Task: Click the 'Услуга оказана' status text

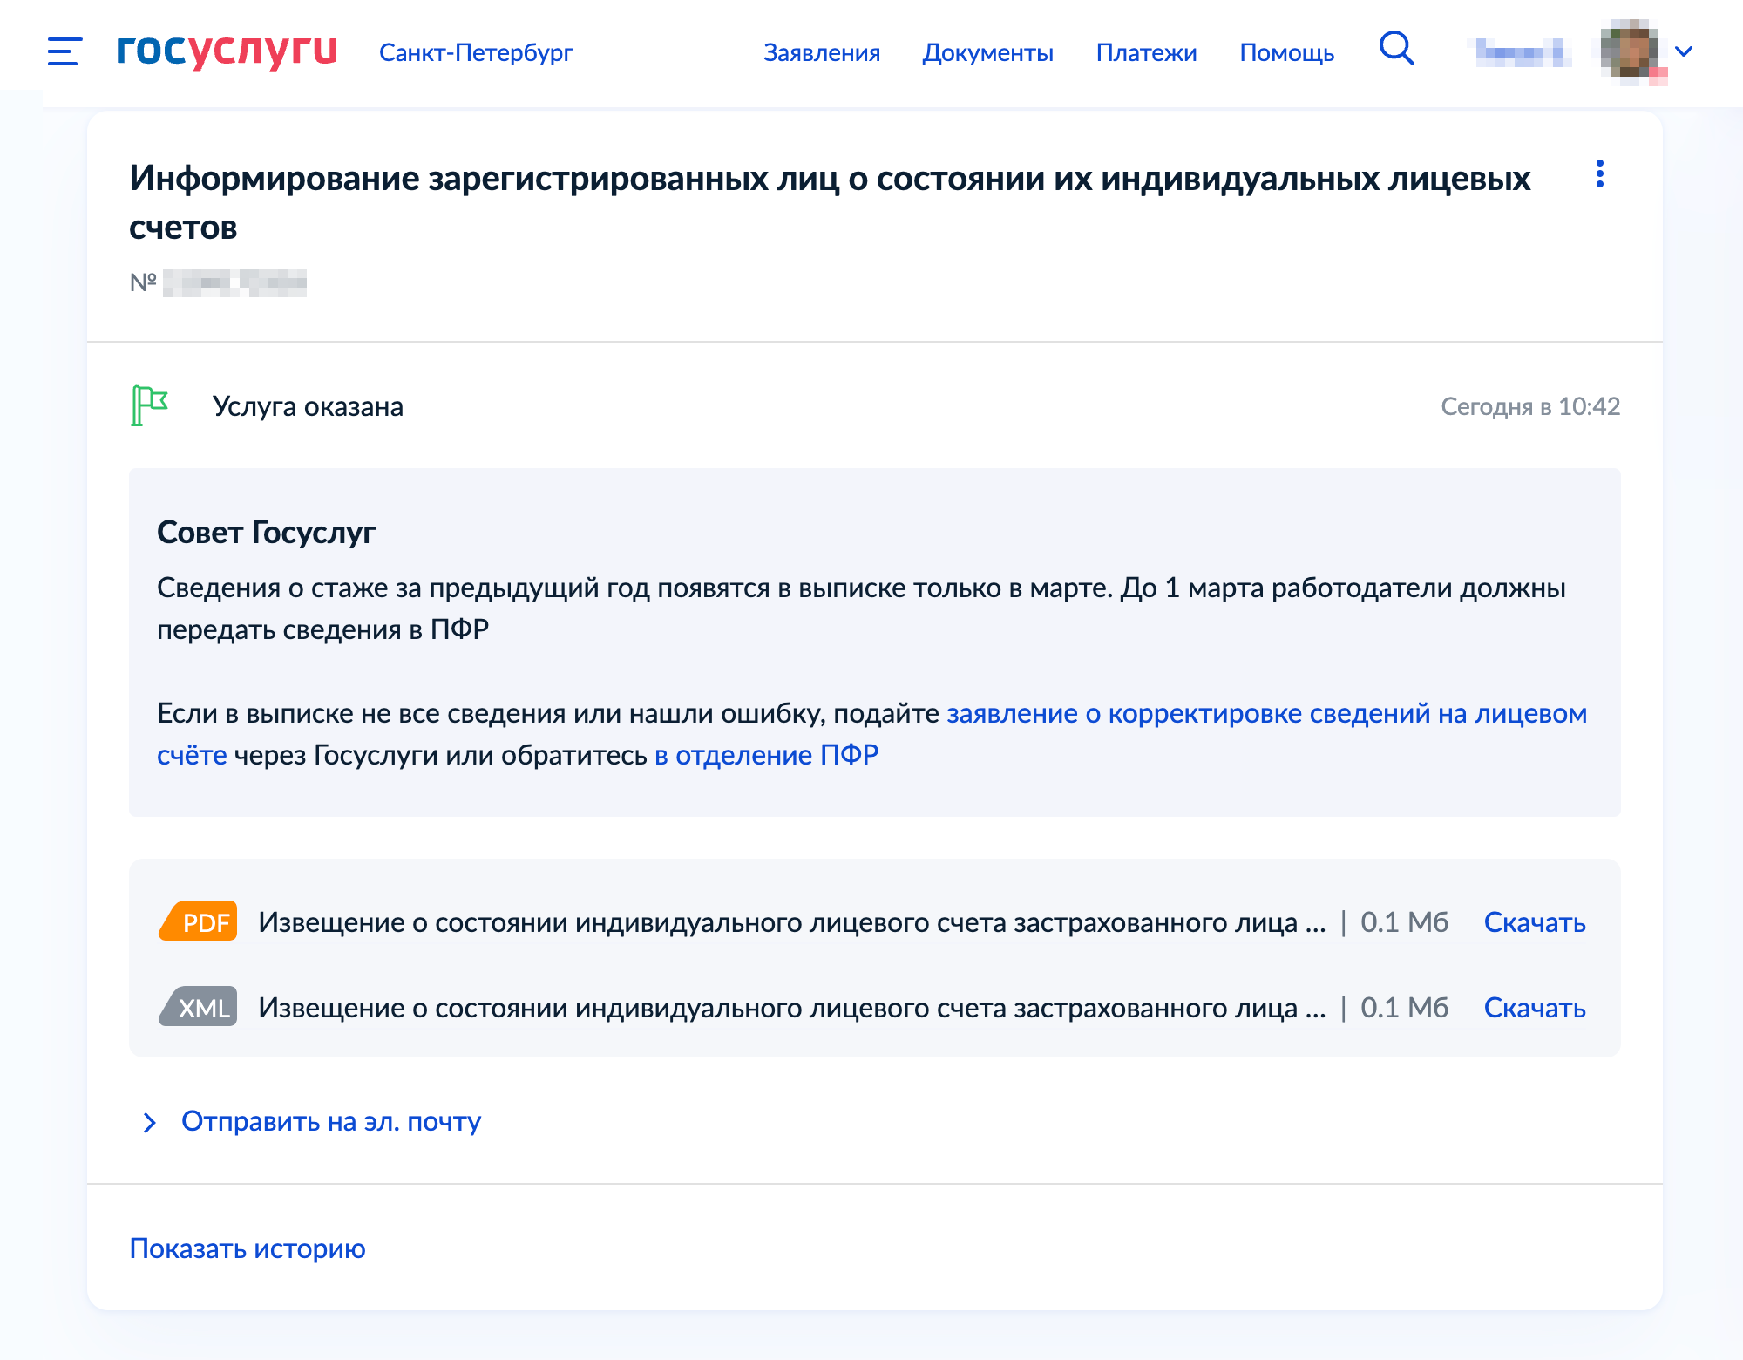Action: tap(308, 406)
